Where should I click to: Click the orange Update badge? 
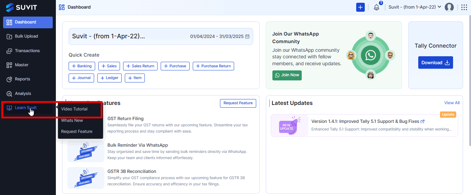[x=448, y=115]
